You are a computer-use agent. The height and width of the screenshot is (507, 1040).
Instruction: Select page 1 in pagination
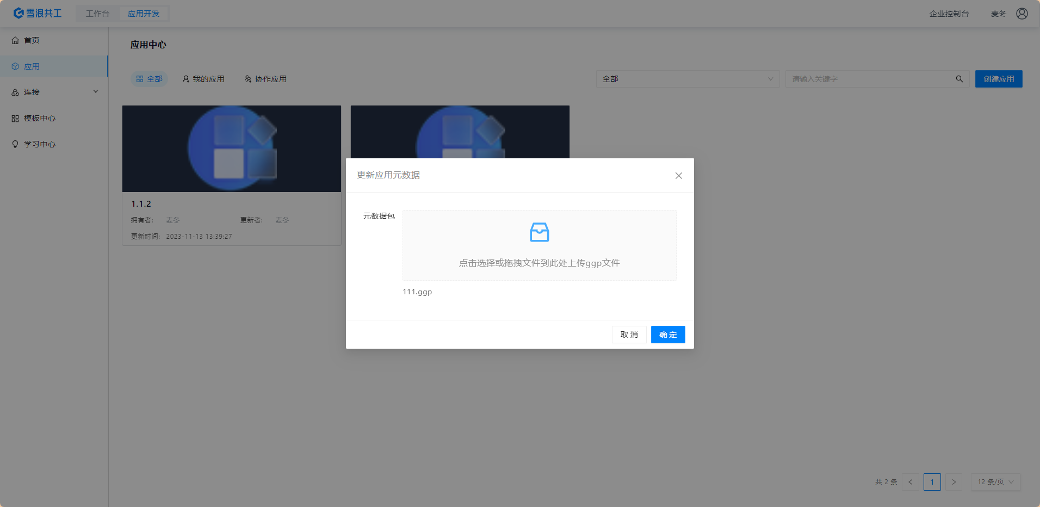coord(932,482)
